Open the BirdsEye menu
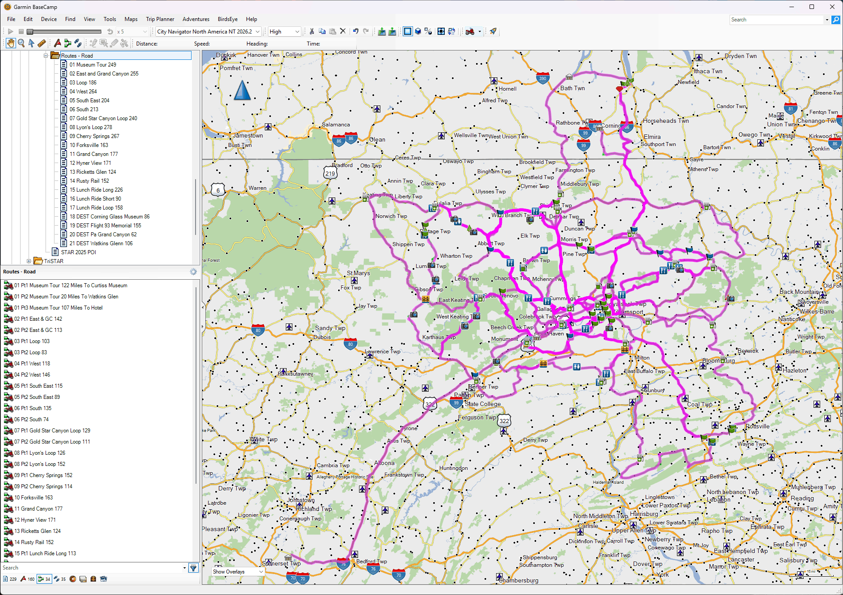843x595 pixels. pyautogui.click(x=227, y=19)
